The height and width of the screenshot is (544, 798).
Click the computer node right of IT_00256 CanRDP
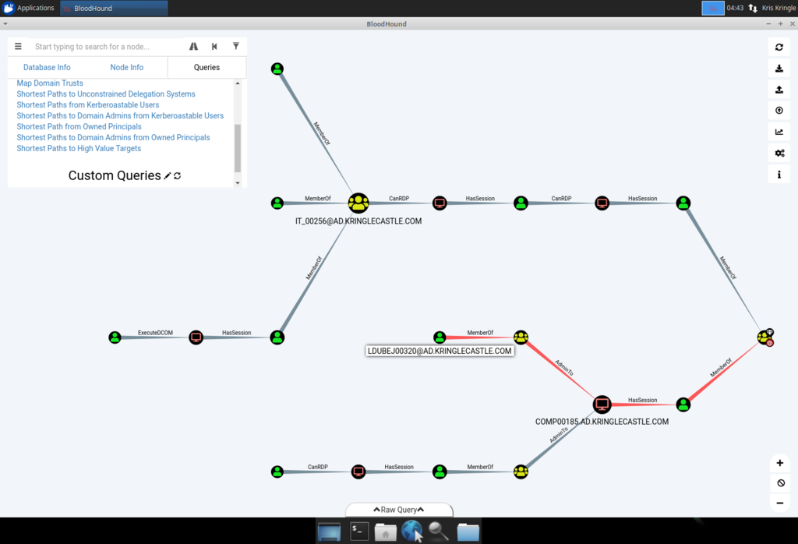(x=440, y=203)
